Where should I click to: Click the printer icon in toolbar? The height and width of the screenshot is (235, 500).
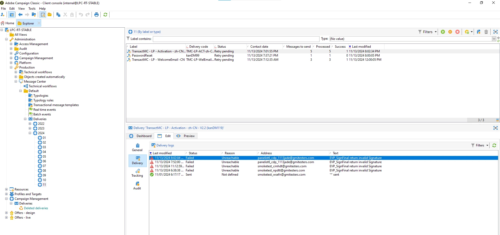(x=97, y=15)
